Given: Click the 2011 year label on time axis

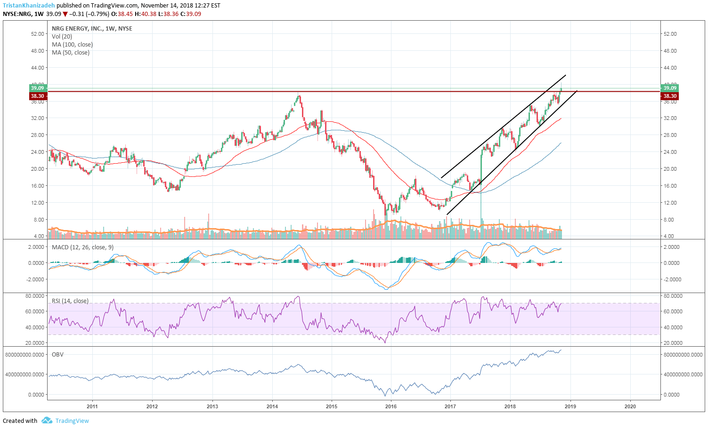Looking at the screenshot, I should [x=92, y=406].
